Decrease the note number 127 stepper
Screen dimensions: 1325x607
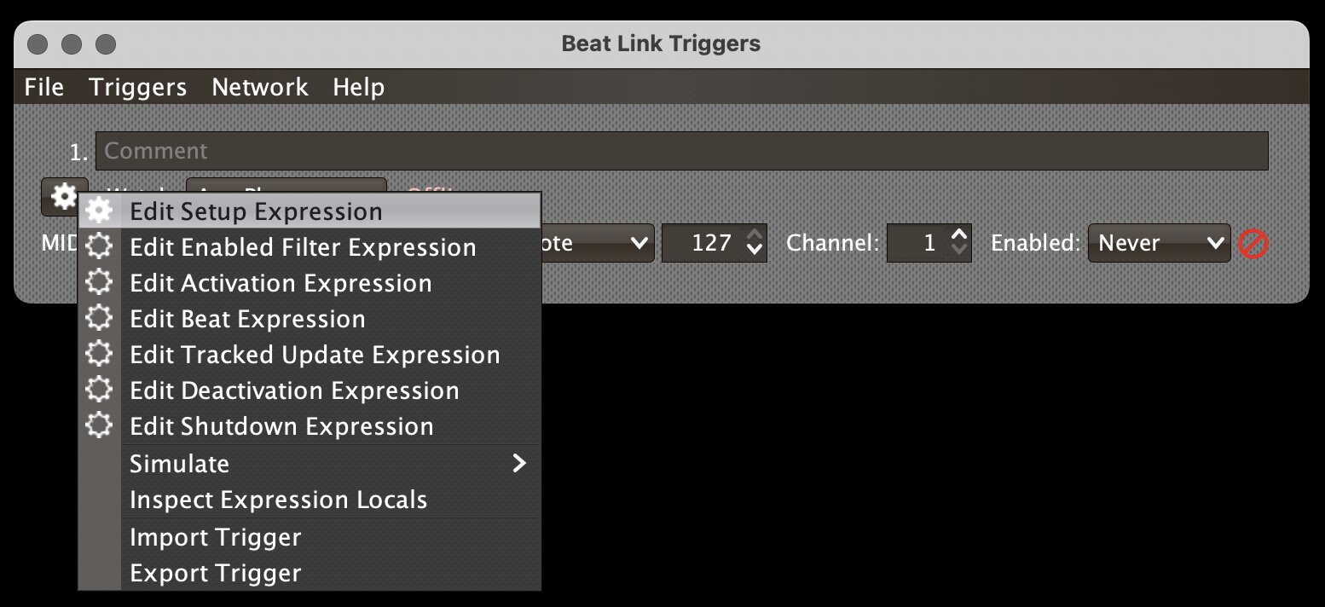coord(755,252)
